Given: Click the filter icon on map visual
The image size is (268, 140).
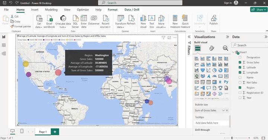Looking at the screenshot, I should [x=163, y=38].
